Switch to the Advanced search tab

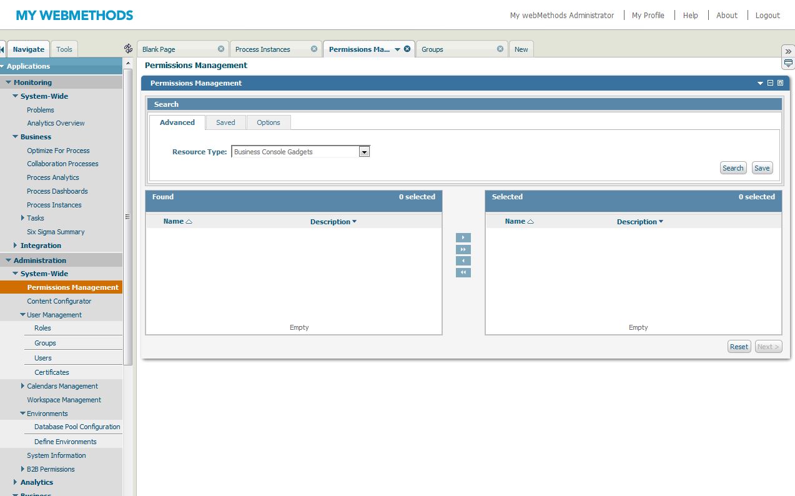pyautogui.click(x=177, y=122)
